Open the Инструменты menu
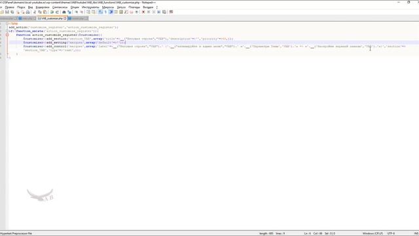Image resolution: width=419 pixels, height=236 pixels. (90, 7)
